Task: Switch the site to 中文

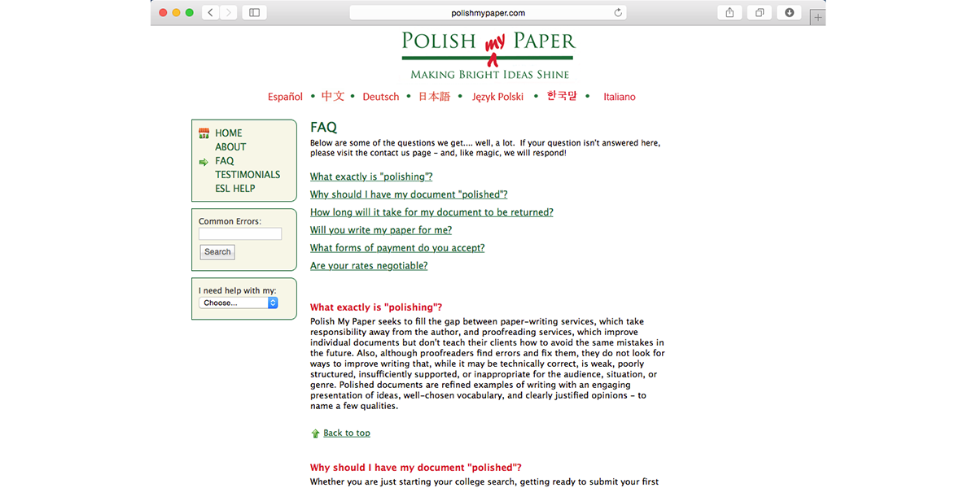Action: tap(333, 96)
